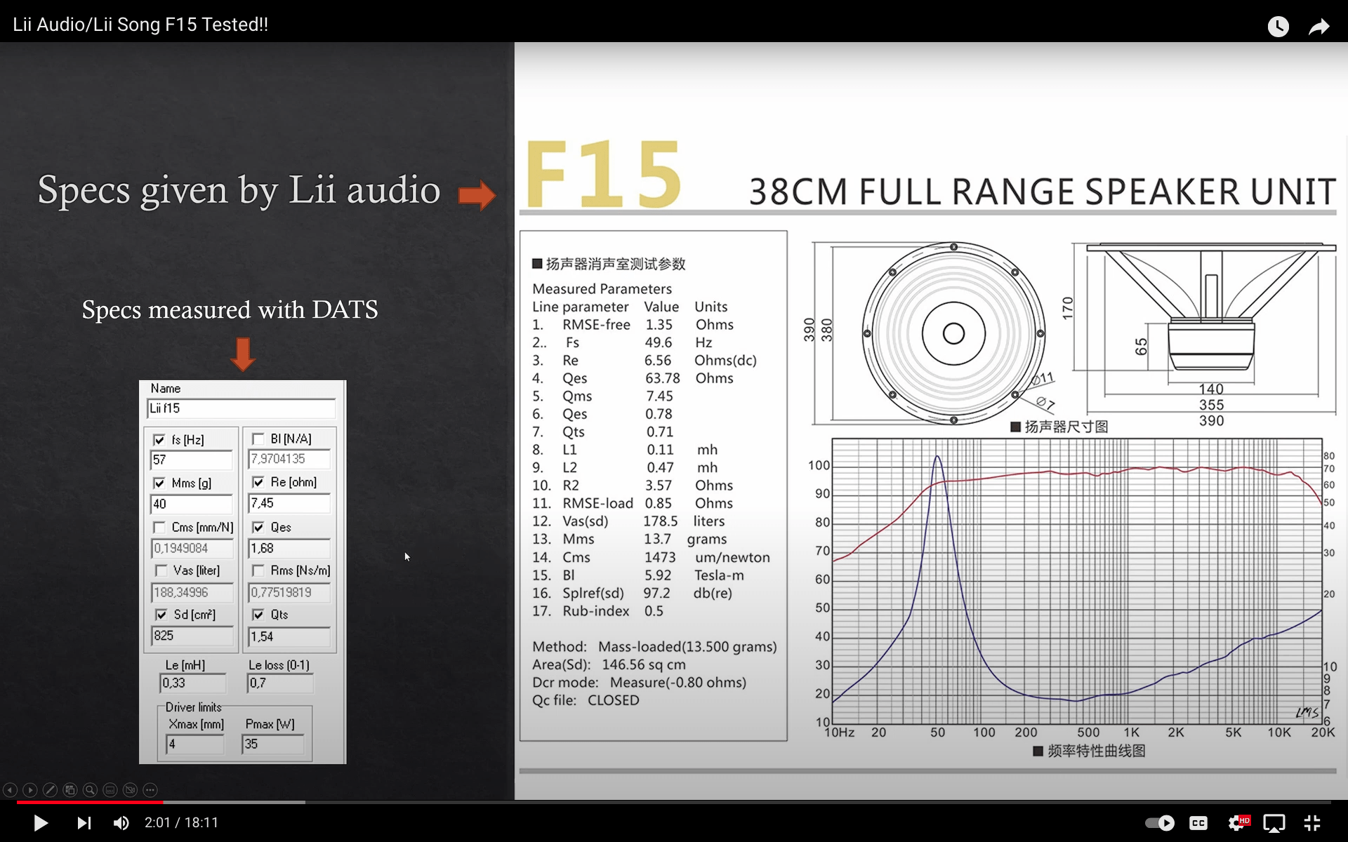
Task: Click the previous slide arrow in slideshow controls
Action: coord(10,790)
